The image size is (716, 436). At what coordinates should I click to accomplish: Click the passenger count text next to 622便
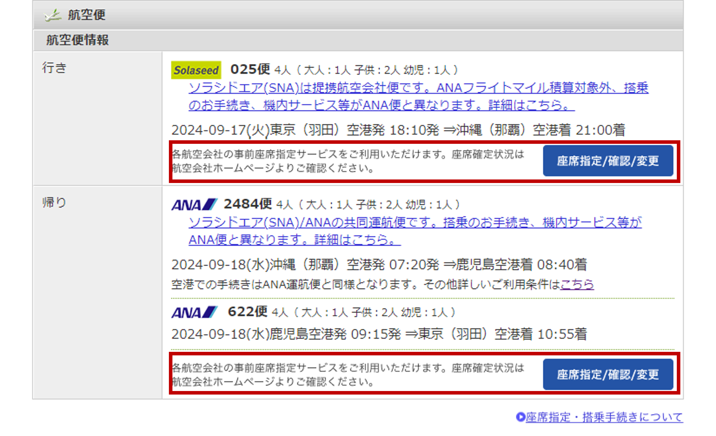364,312
